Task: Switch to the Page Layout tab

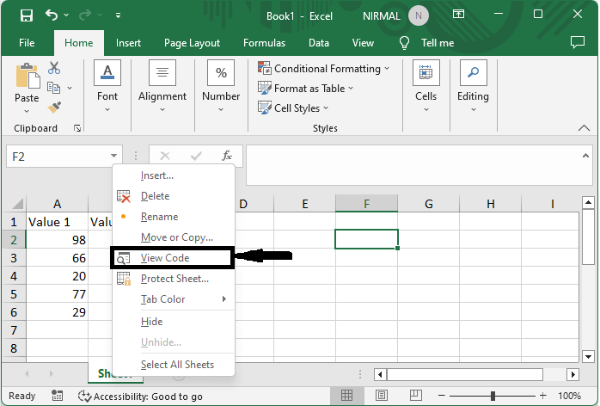Action: 192,43
